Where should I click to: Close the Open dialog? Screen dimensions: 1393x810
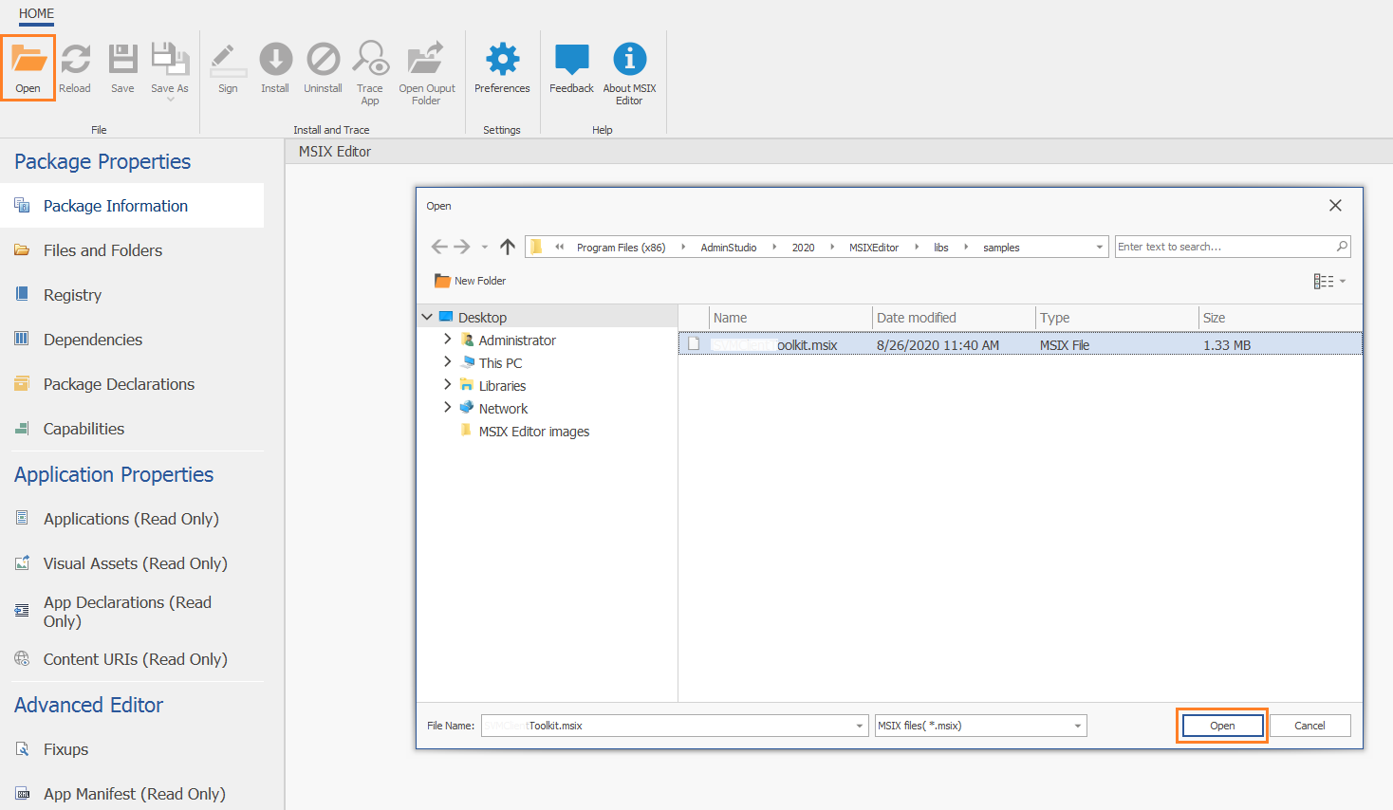pos(1335,206)
